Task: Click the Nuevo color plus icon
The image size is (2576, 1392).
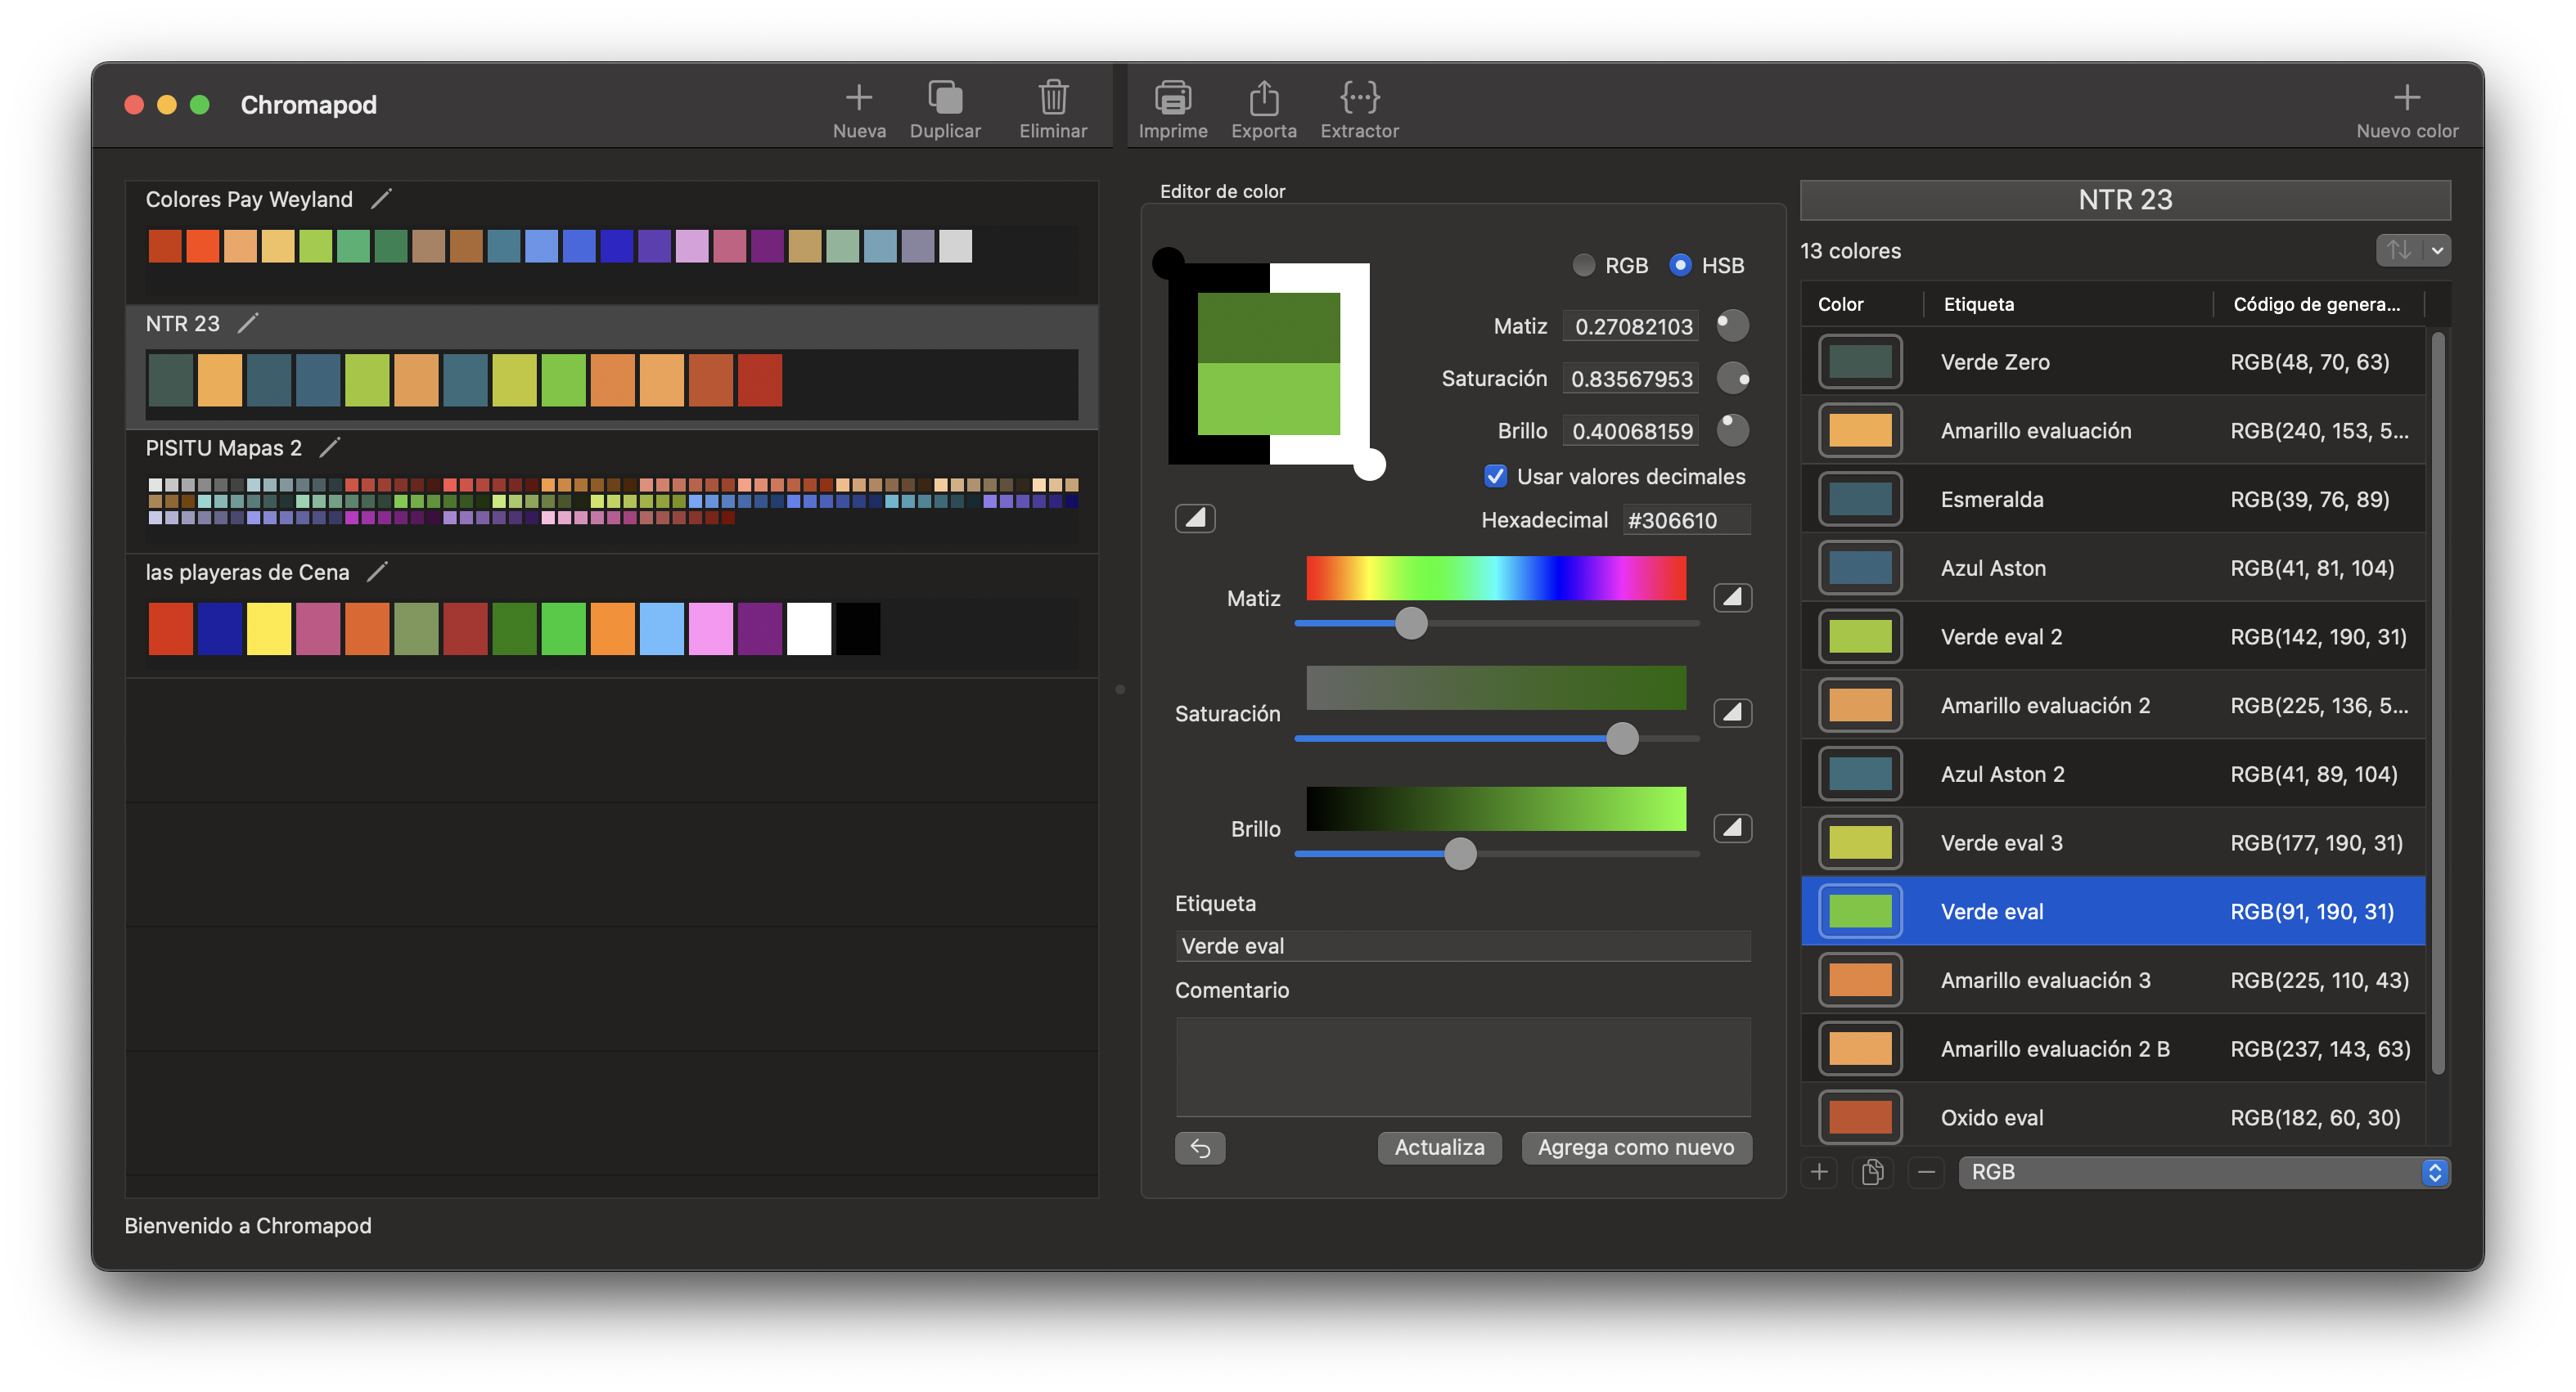Action: pyautogui.click(x=2406, y=98)
